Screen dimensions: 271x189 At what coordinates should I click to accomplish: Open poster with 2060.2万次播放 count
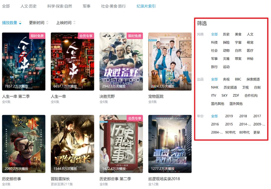pos(24,144)
